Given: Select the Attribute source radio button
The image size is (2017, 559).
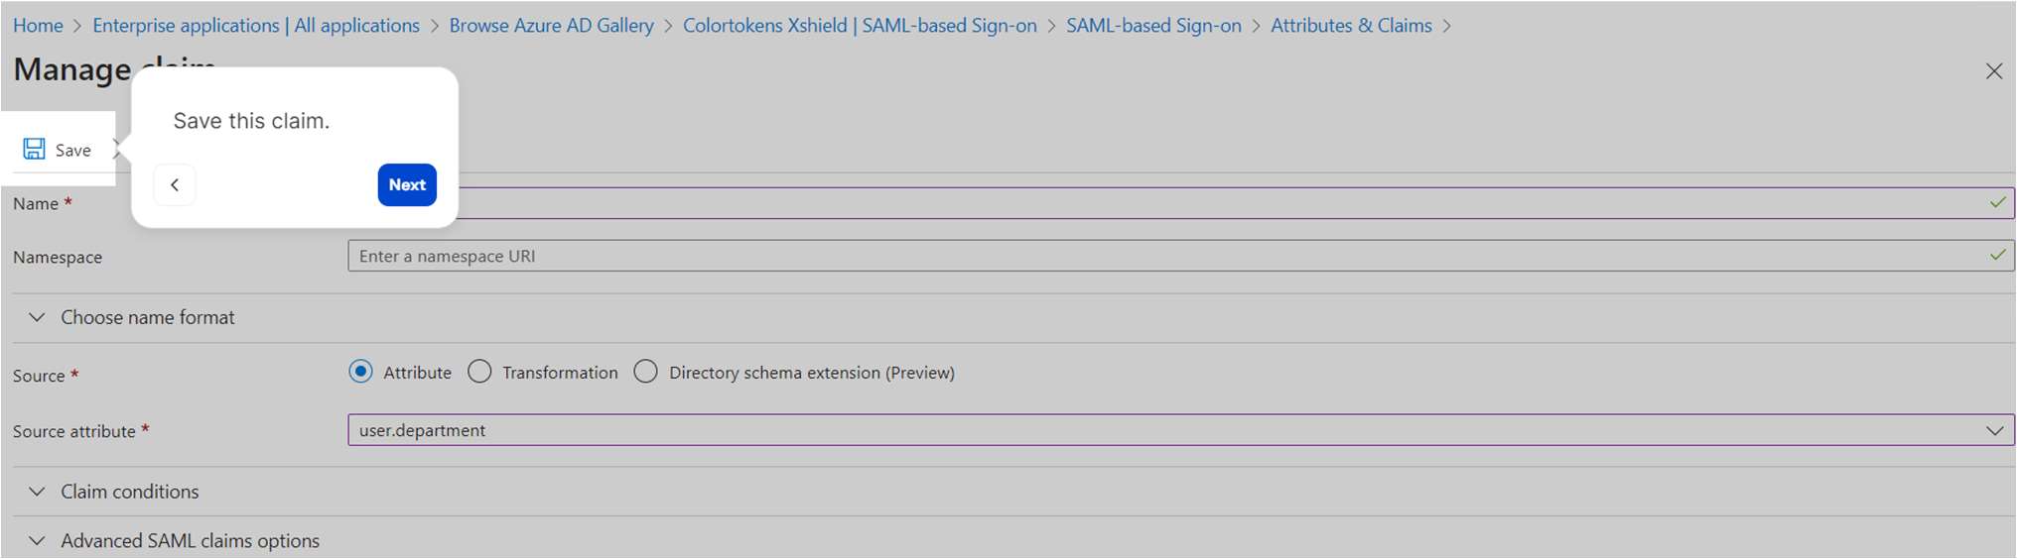Looking at the screenshot, I should click(x=361, y=372).
